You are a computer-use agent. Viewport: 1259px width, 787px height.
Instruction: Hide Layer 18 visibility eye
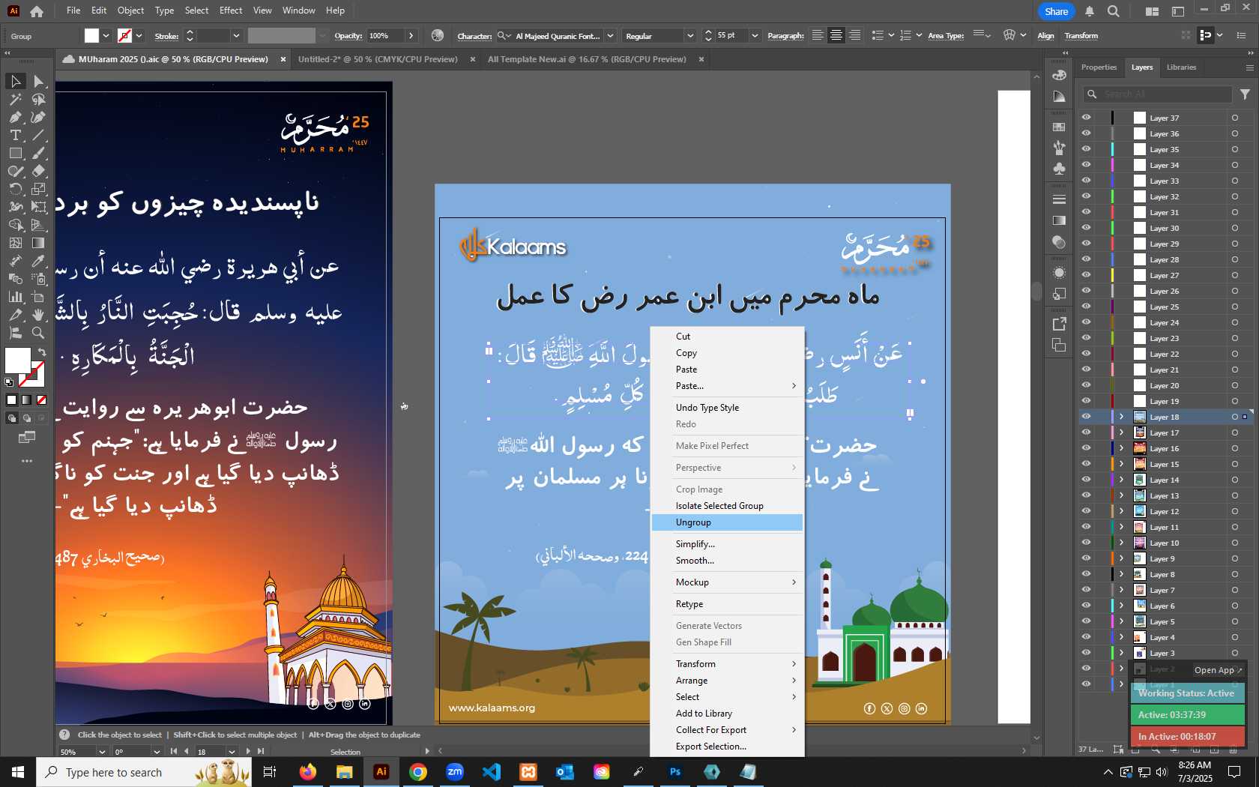click(1086, 417)
